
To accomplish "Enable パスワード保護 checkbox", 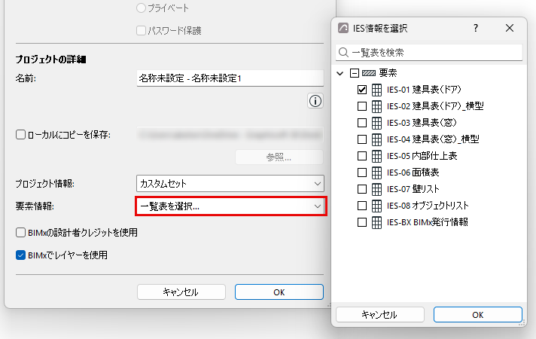I will [141, 30].
